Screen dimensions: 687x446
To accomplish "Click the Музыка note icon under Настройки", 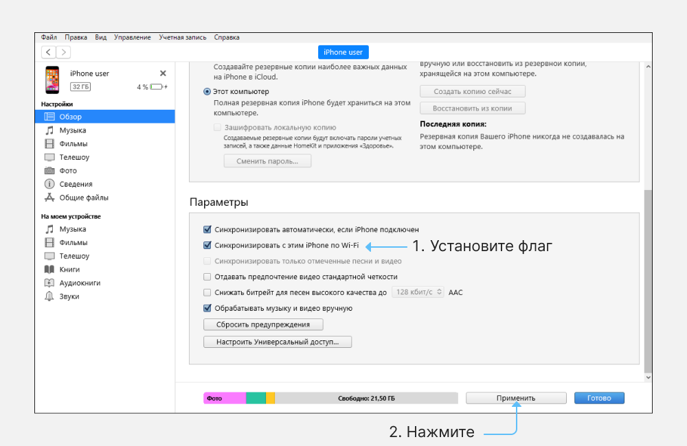I will pos(49,130).
